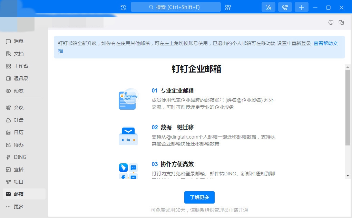
Task: Open 会议 in the sidebar
Action: tap(24, 108)
